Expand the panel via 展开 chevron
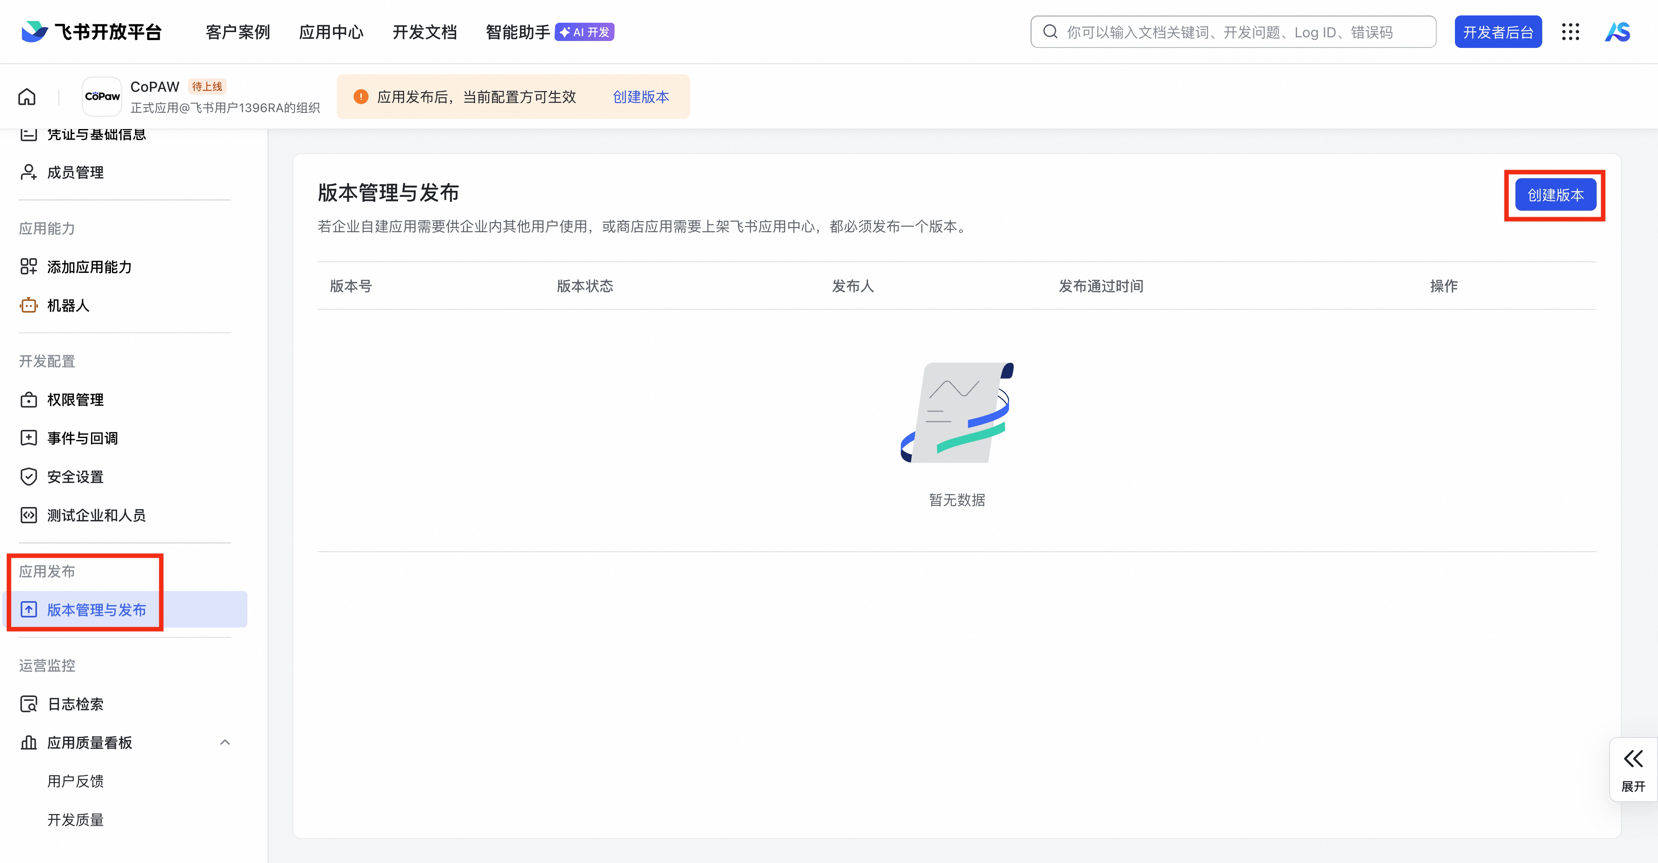 [x=1633, y=759]
